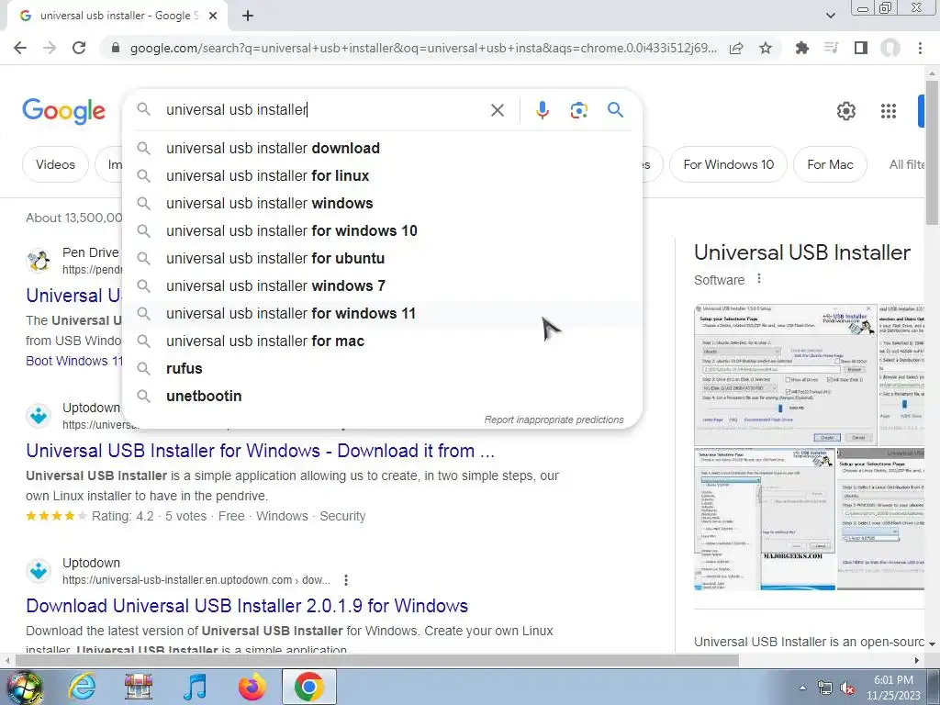Open the bottom-left MajorGeeks screenshot thumbnail

(x=765, y=520)
